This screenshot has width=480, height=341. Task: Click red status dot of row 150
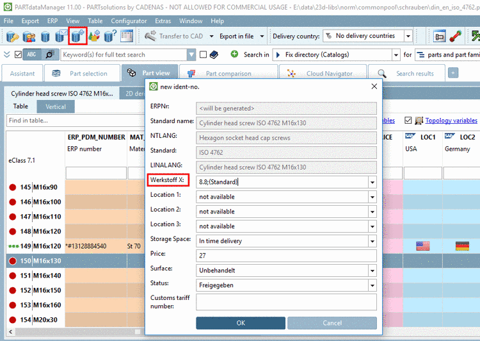point(13,261)
